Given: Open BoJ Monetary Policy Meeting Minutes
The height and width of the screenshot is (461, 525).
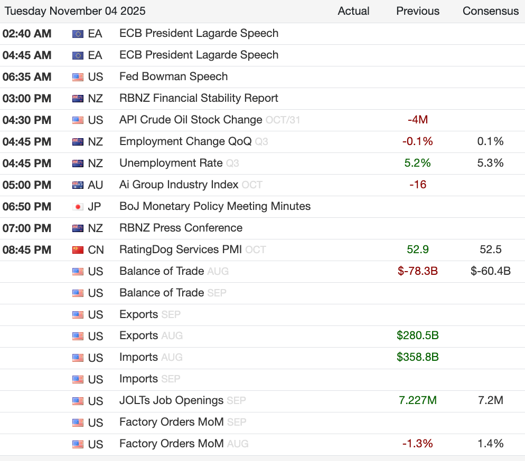Looking at the screenshot, I should [215, 206].
